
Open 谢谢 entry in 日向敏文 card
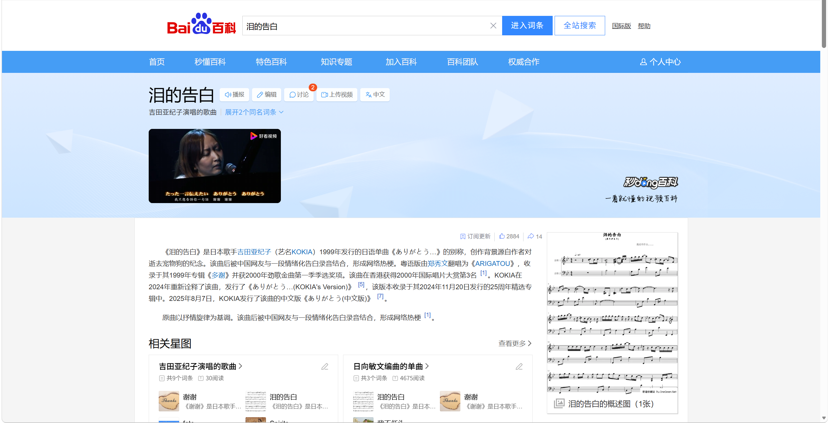point(481,401)
